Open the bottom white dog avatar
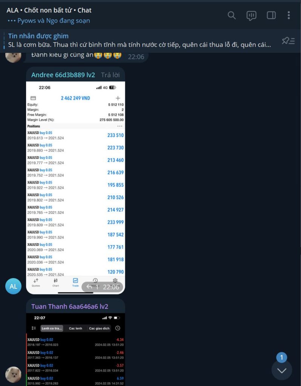This screenshot has width=301, height=386. point(13,375)
